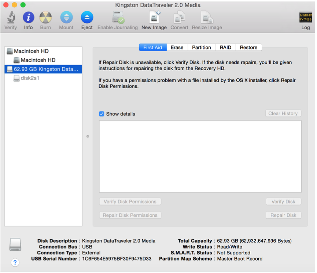The height and width of the screenshot is (273, 317).
Task: Open the RAID tab
Action: point(225,48)
